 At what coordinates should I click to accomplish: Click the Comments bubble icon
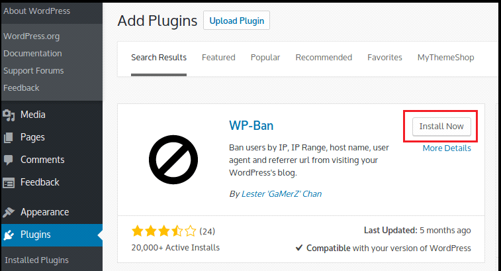(9, 160)
